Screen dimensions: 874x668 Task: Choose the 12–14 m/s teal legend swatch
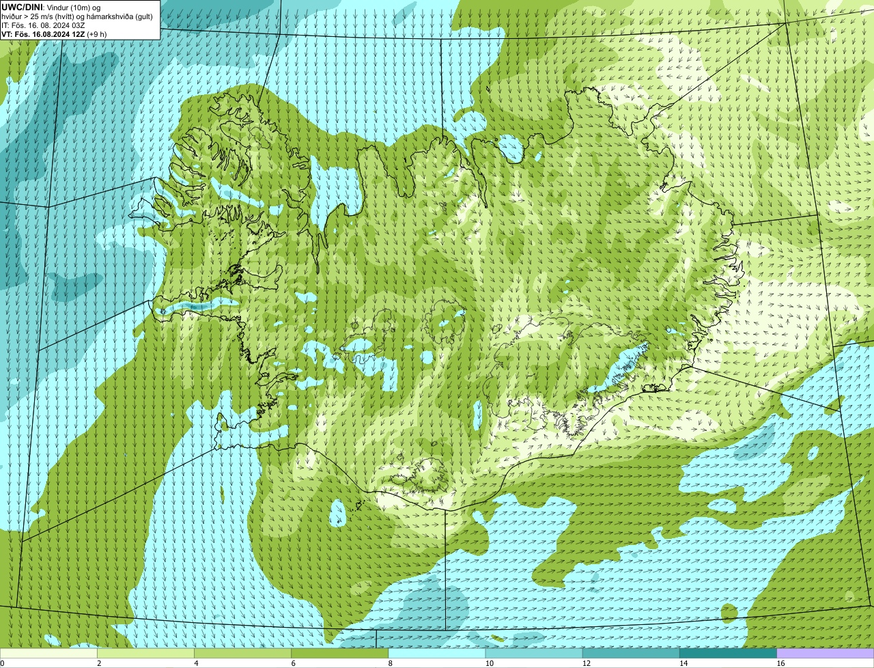click(x=631, y=654)
